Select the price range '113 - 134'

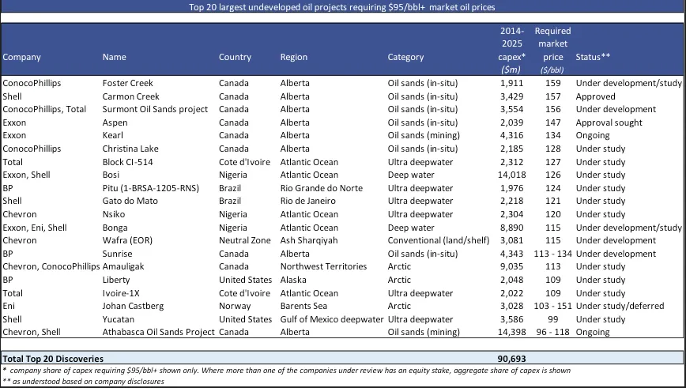553,254
